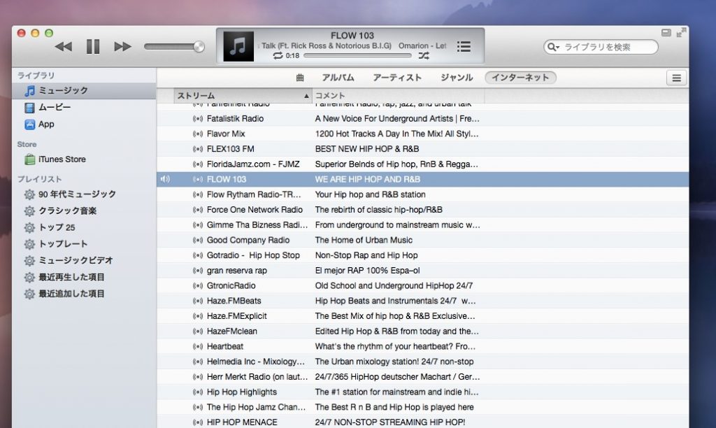The width and height of the screenshot is (716, 428).
Task: Select The Hip Hop Jamz Chan… stream name
Action: [256, 407]
